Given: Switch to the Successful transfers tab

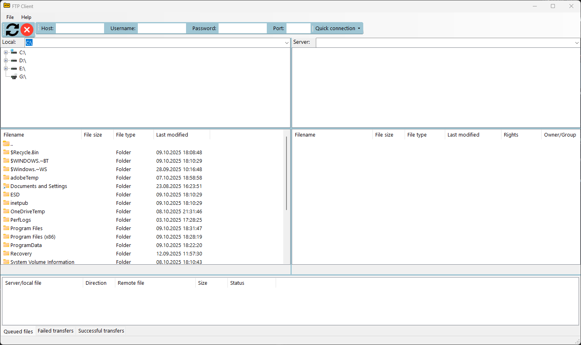Looking at the screenshot, I should (101, 331).
